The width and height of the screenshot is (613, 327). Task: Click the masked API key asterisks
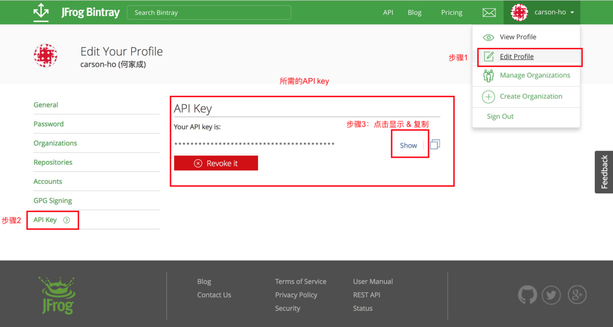[x=255, y=144]
